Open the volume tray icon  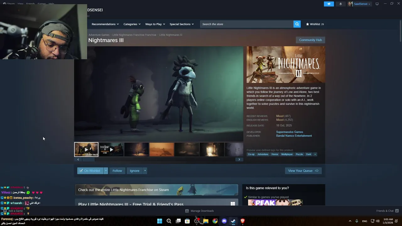pyautogui.click(x=378, y=221)
